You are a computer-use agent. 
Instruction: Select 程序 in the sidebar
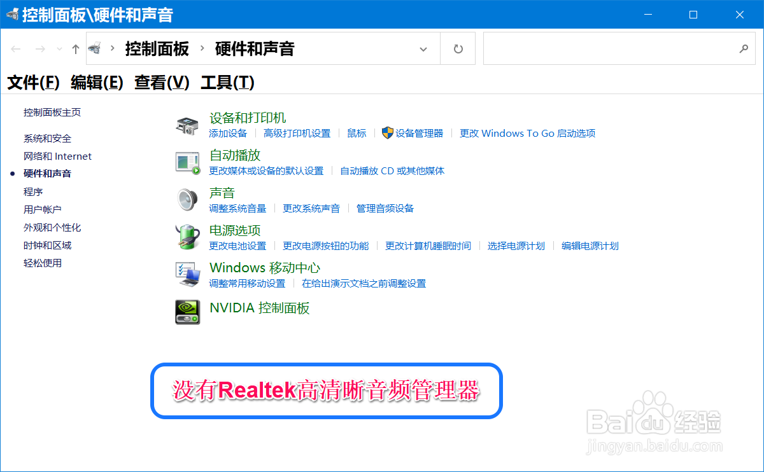click(x=33, y=192)
